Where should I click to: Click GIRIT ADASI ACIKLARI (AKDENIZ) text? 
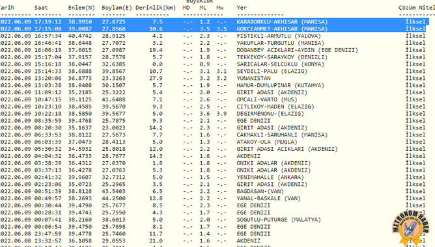tap(287, 149)
